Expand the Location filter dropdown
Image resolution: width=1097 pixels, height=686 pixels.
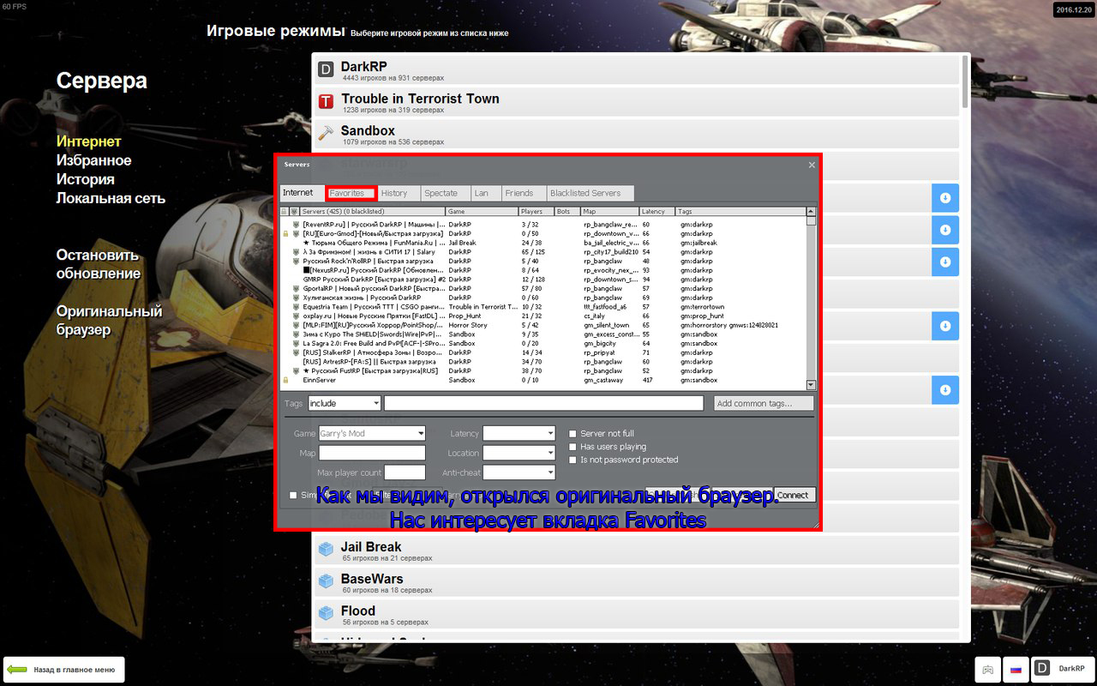pos(519,453)
